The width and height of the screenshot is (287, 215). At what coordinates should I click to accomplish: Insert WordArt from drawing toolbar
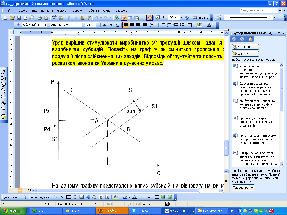[x=88, y=197]
